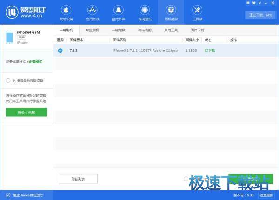Click the 1.12GB firmware size cell

(191, 50)
